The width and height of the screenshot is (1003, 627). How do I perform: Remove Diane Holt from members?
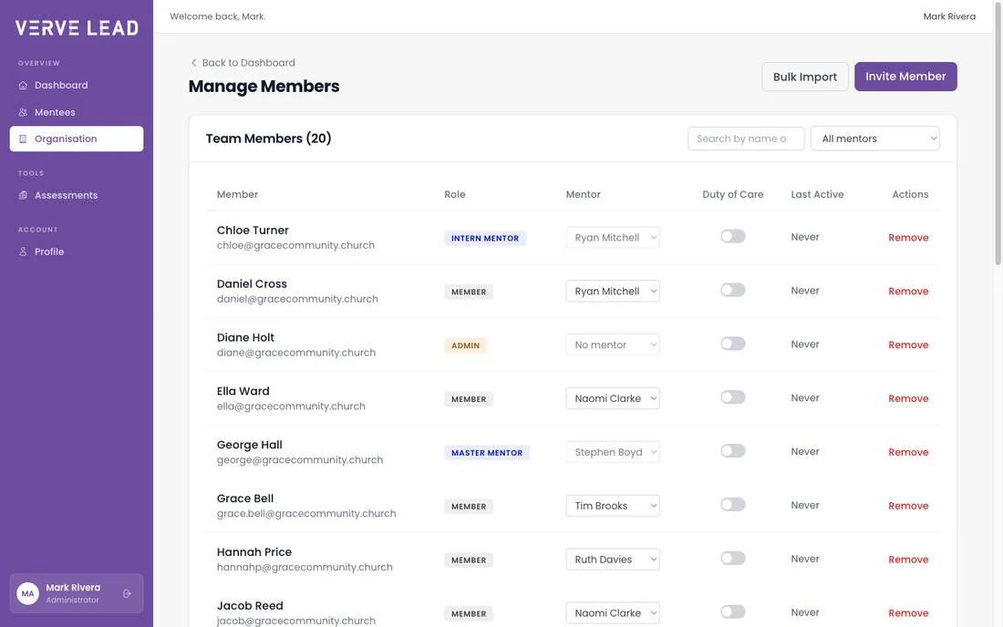907,344
